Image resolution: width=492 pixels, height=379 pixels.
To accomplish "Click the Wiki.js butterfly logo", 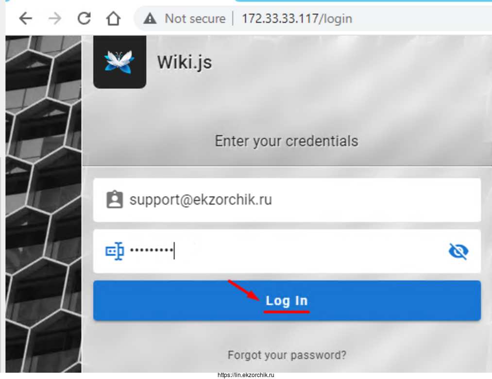I will [x=119, y=62].
